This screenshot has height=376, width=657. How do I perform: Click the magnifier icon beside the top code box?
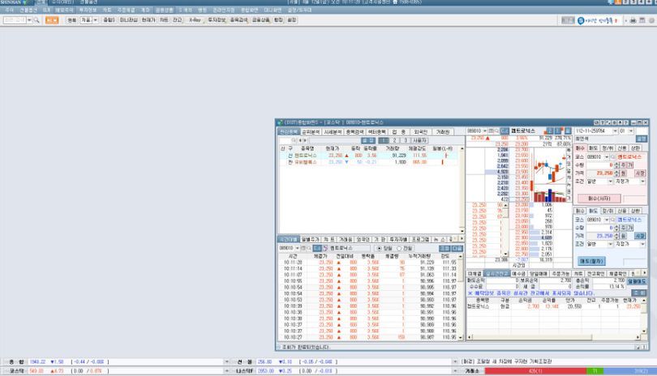click(36, 20)
